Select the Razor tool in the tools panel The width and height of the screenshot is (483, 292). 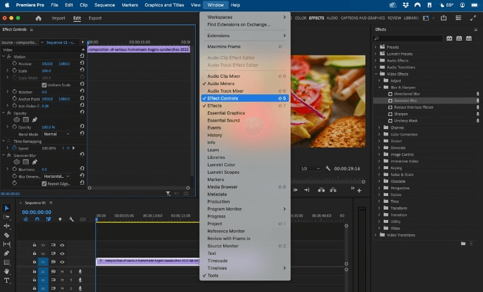pyautogui.click(x=7, y=235)
